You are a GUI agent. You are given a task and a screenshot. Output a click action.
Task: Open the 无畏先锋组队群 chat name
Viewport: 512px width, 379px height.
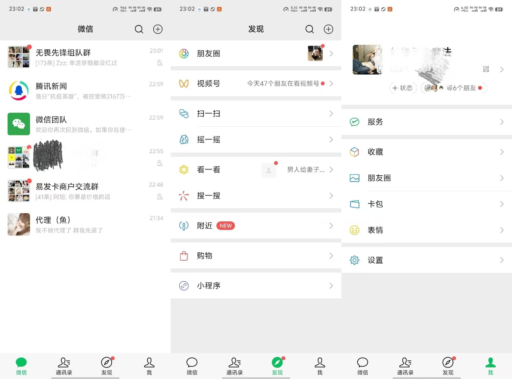coord(63,52)
